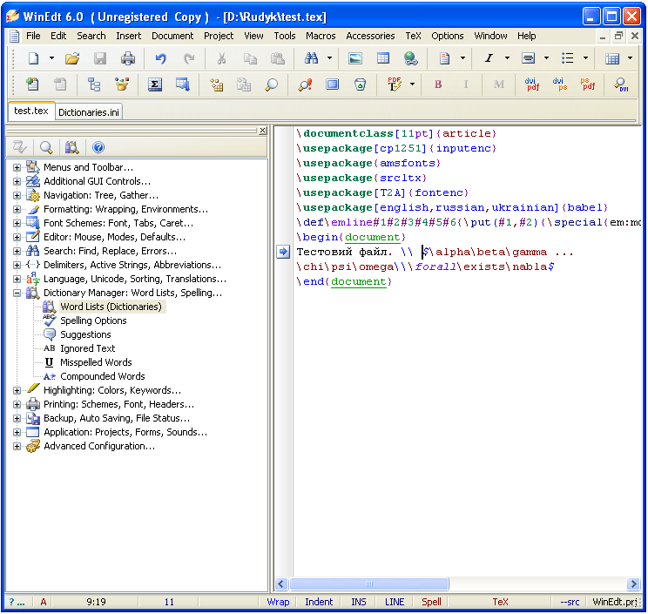Click the ps to pdf conversion icon
Viewport: 648px width, 614px height.
[588, 84]
